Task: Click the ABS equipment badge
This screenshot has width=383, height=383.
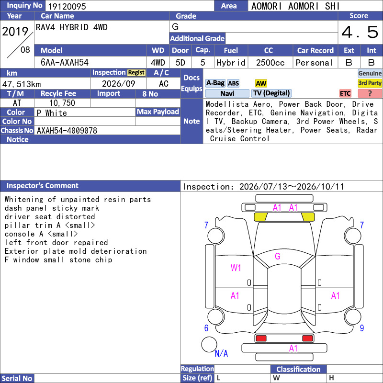Action: click(233, 83)
